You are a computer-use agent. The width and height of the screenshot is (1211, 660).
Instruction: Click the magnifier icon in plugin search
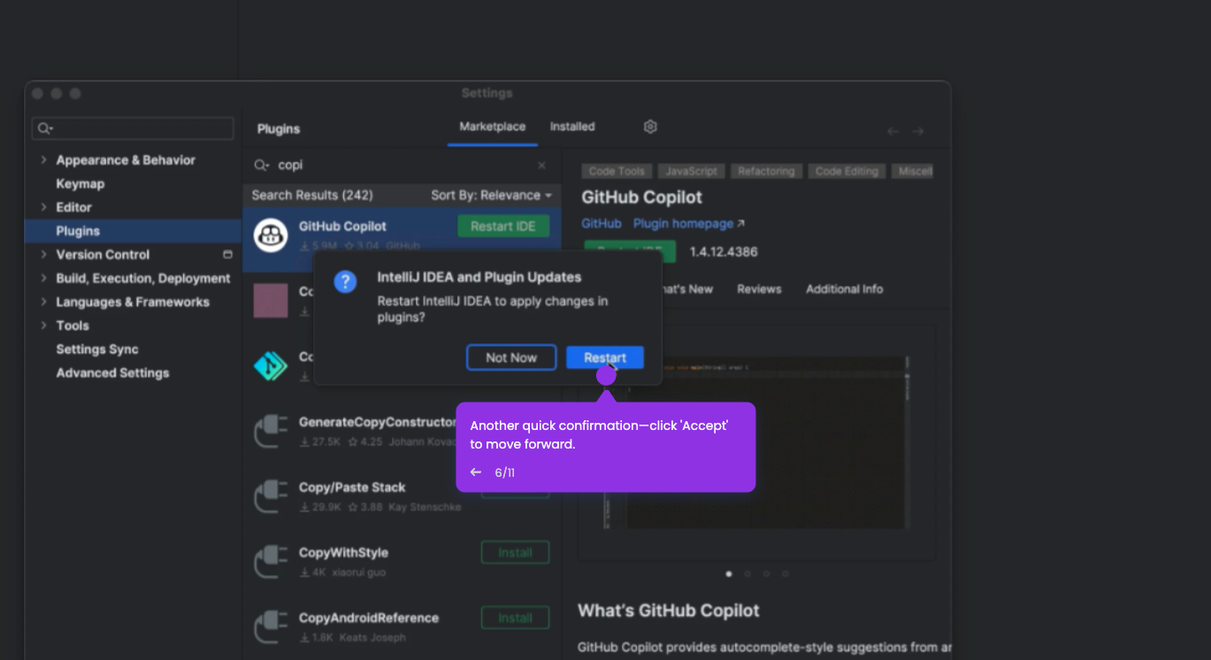pos(262,165)
